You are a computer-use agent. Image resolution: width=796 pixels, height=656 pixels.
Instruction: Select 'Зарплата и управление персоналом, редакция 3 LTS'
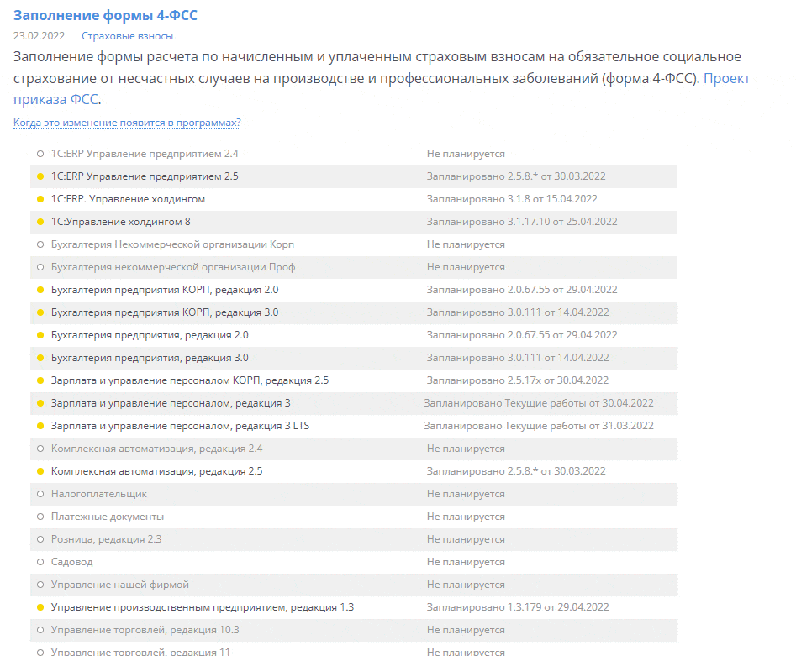(x=180, y=426)
